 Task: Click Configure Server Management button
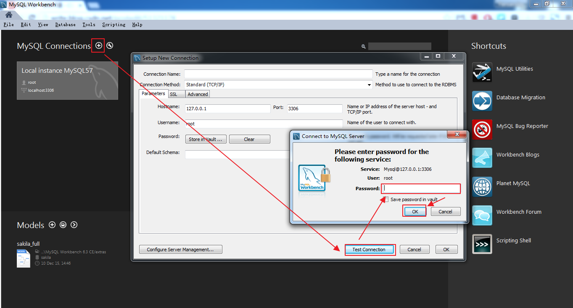coord(180,250)
